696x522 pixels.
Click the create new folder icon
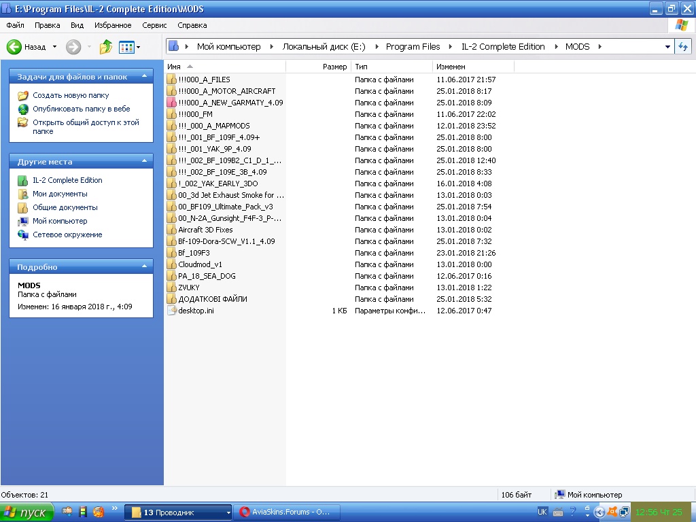23,95
